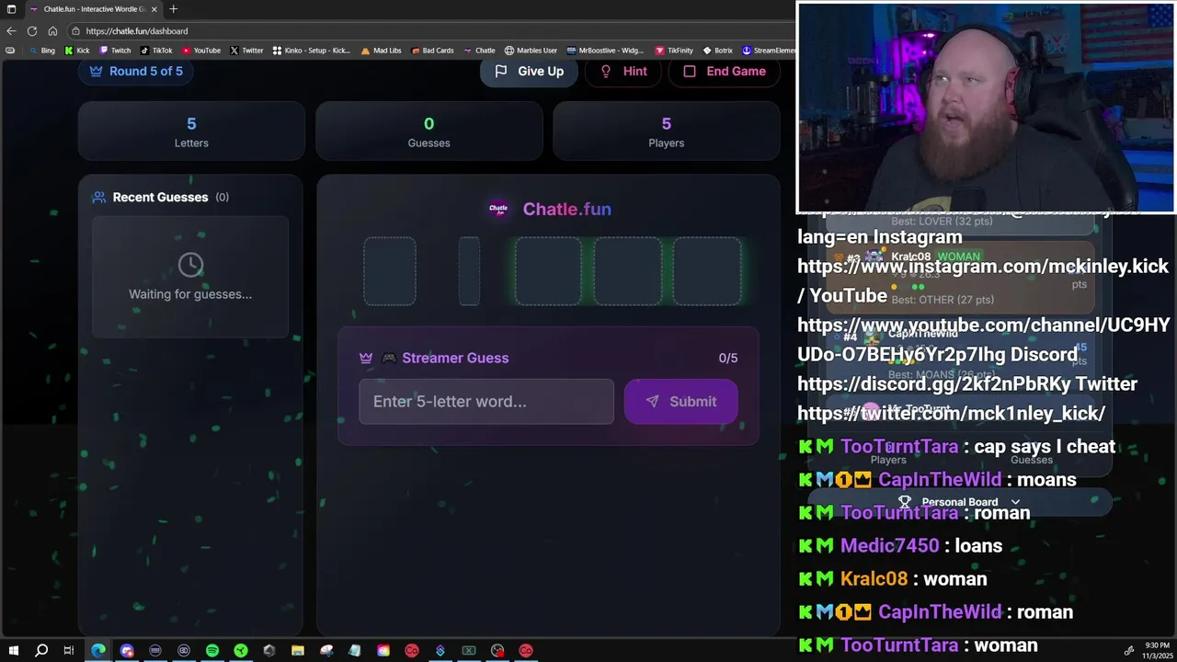The height and width of the screenshot is (662, 1177).
Task: Open the TikTok bookmark
Action: 156,51
